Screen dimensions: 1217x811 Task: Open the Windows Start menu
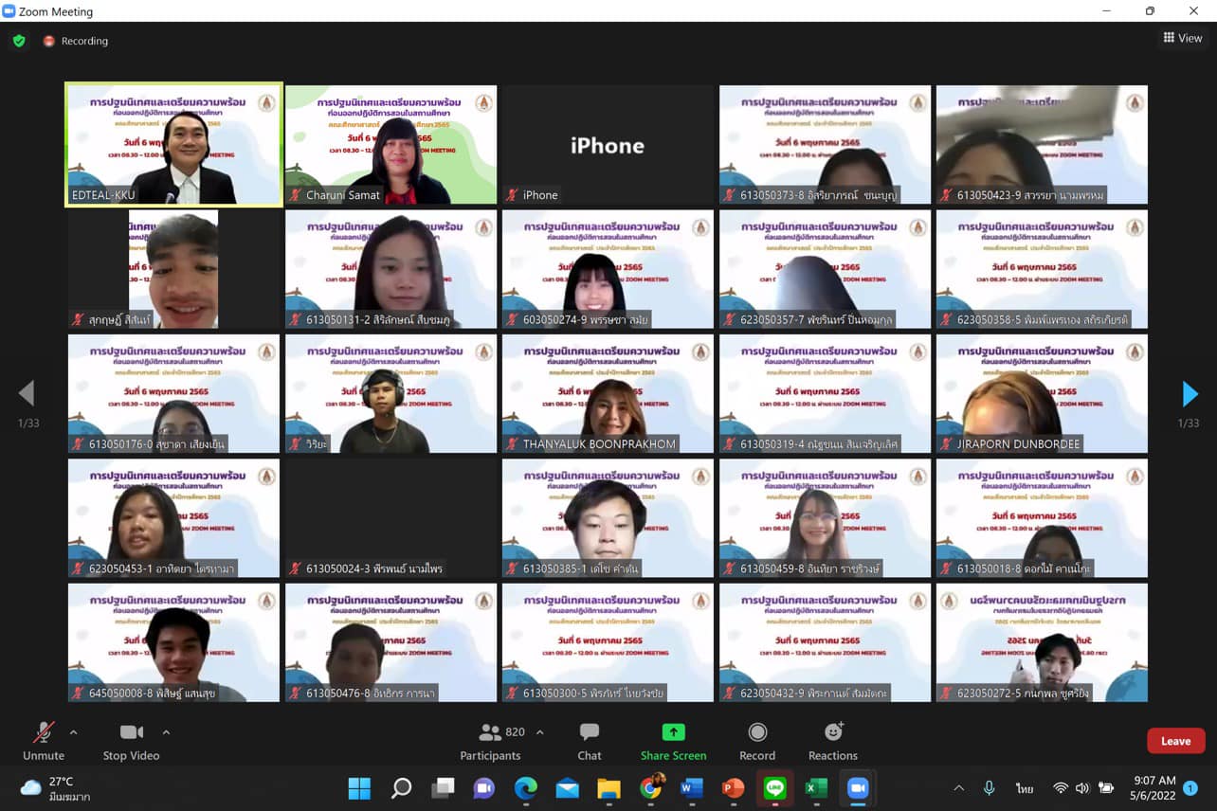coord(359,788)
